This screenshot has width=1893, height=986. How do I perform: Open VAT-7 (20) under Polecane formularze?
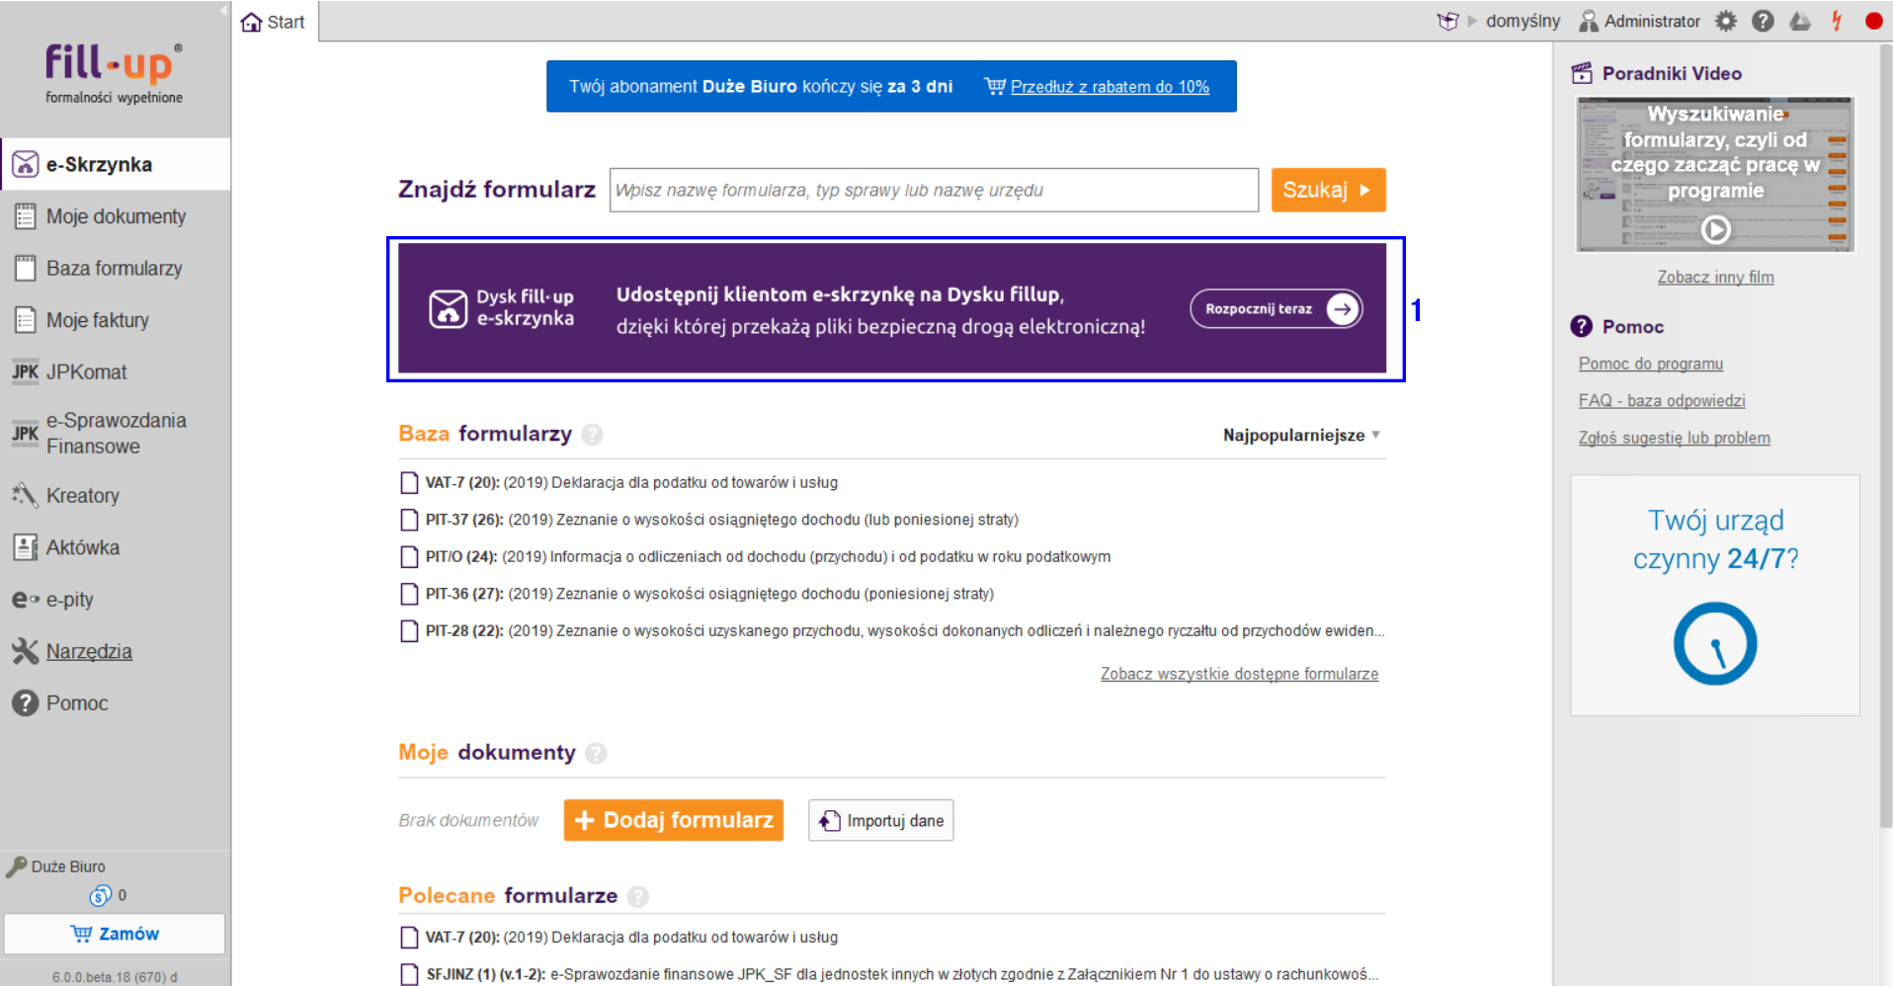(631, 937)
